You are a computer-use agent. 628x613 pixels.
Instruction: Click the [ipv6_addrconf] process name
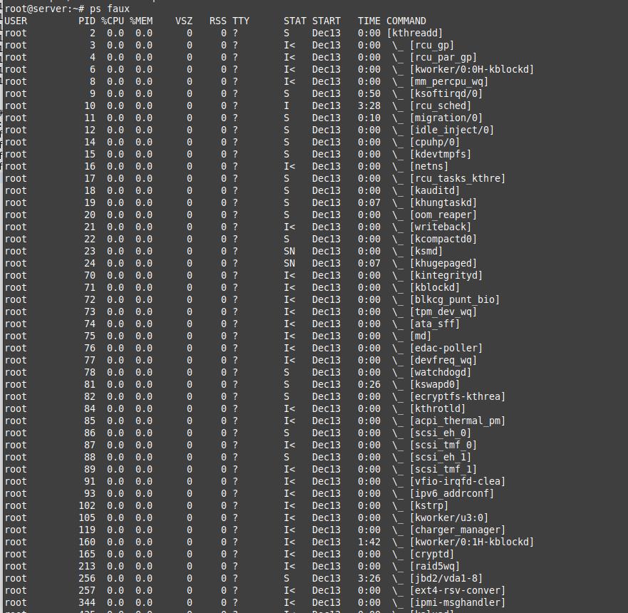click(x=451, y=493)
